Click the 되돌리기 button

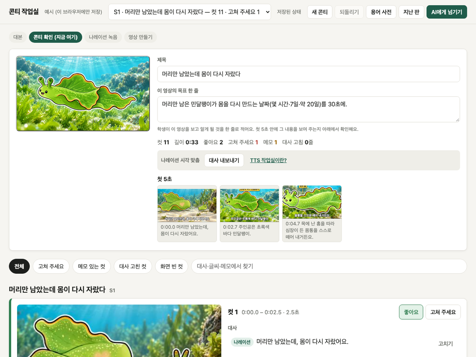click(349, 12)
